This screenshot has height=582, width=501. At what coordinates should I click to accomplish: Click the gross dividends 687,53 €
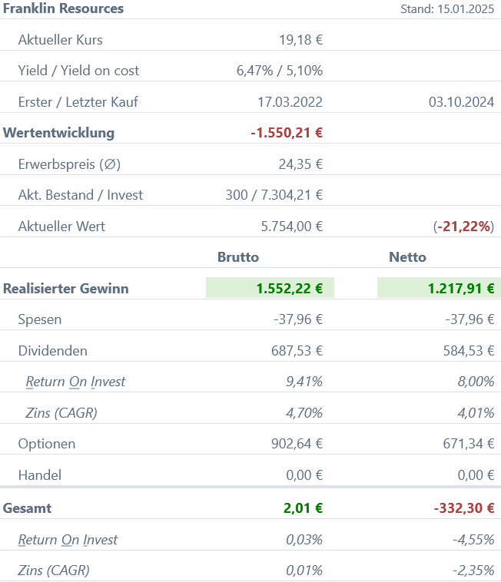tap(297, 351)
